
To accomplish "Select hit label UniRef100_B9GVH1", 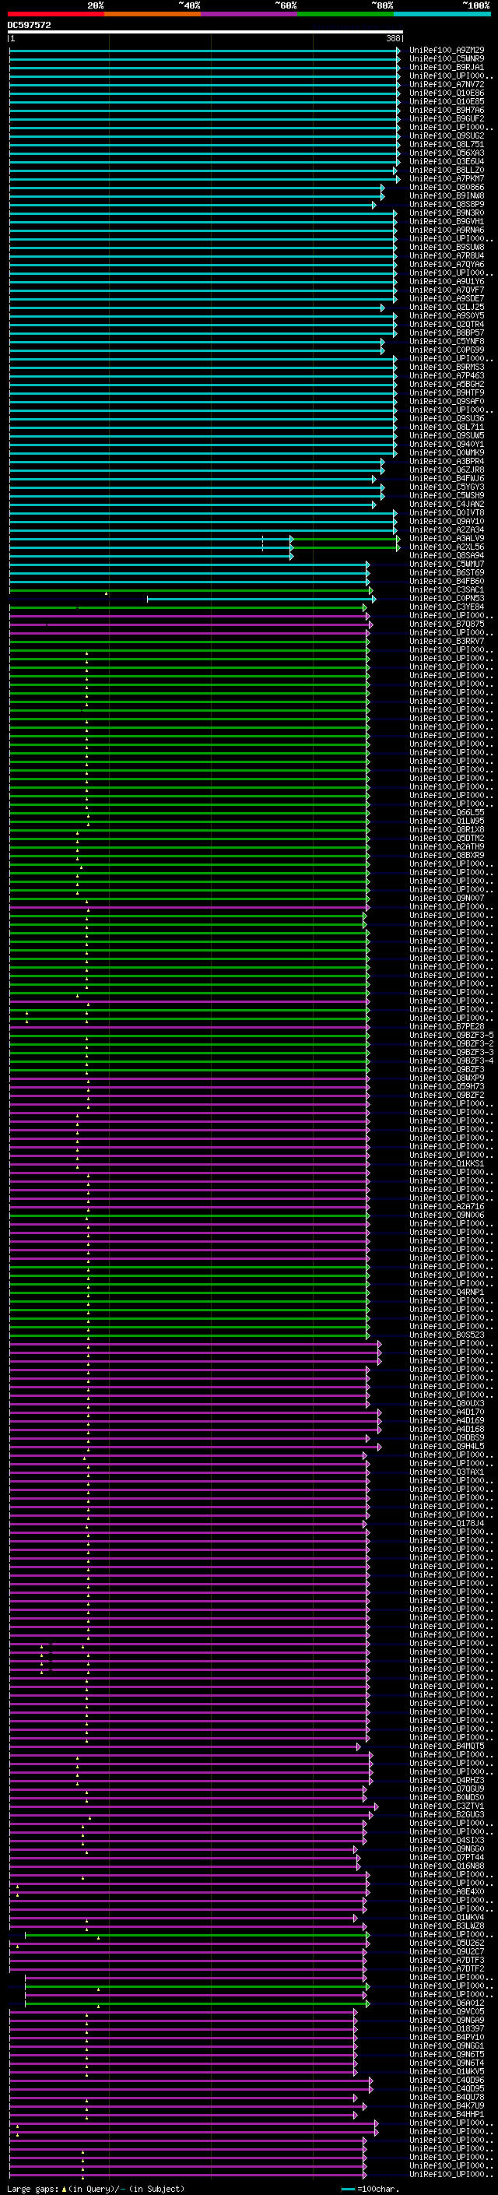I will pyautogui.click(x=447, y=222).
